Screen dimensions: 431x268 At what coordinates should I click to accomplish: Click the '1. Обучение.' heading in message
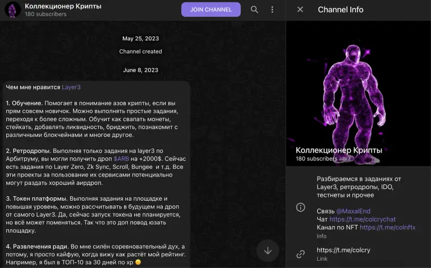click(x=24, y=103)
